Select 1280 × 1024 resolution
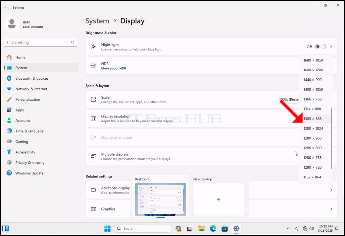345x236 pixels. [316, 129]
